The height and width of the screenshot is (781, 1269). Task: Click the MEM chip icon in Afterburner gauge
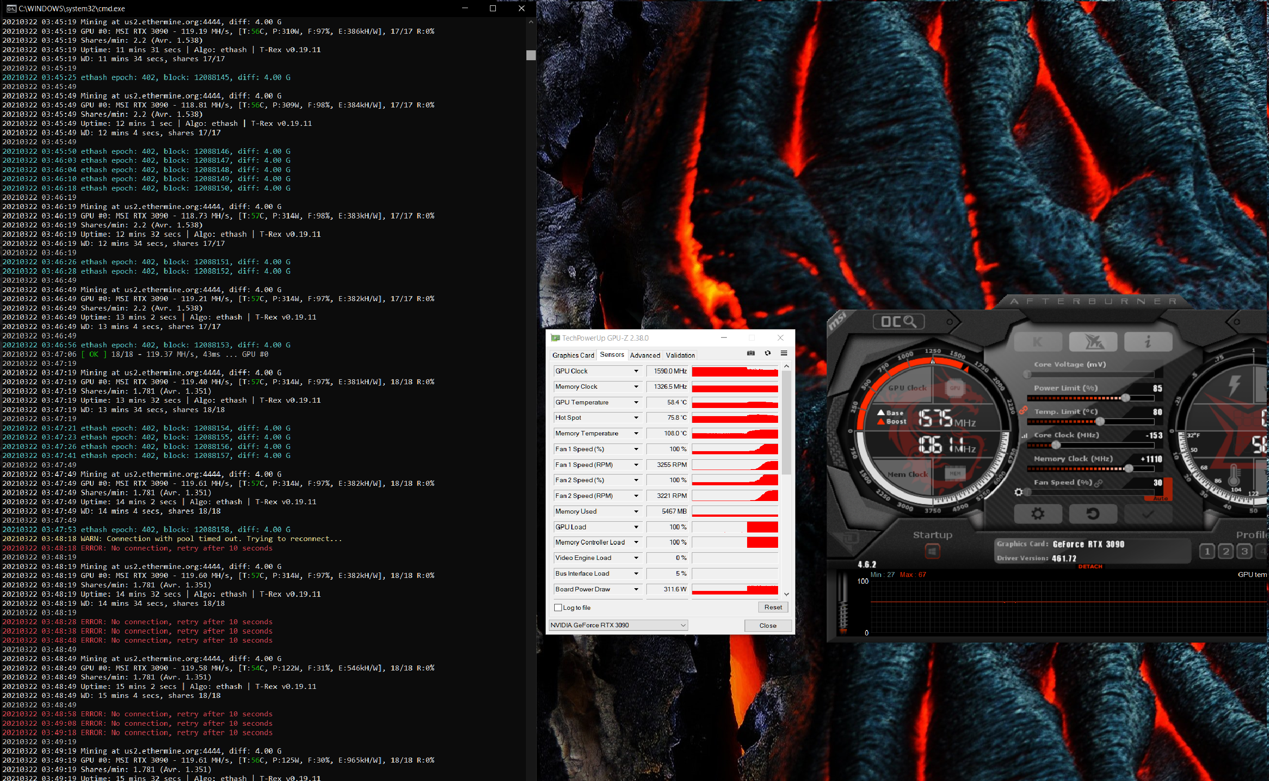point(954,473)
